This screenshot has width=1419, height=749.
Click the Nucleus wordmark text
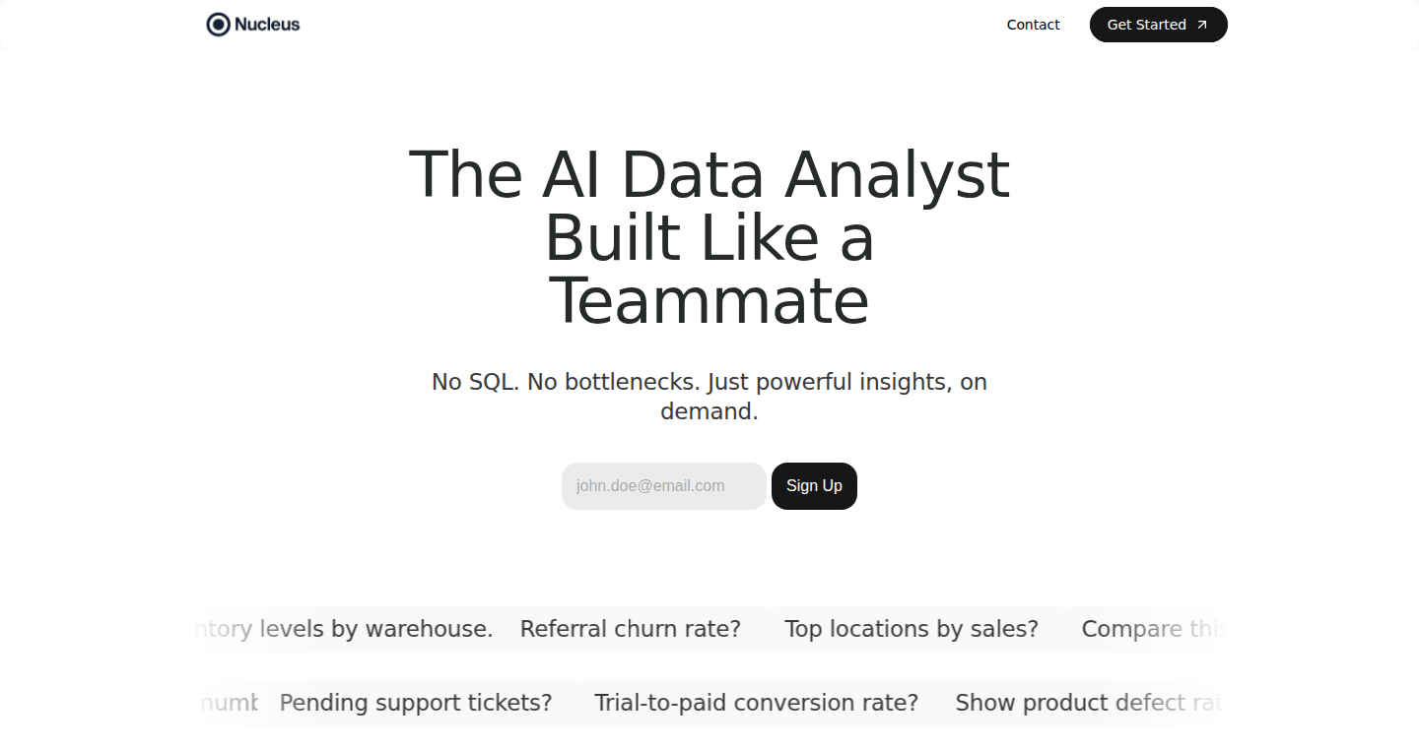267,25
